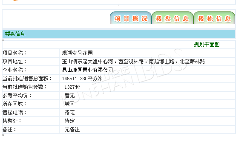
Task: Select company name 昆山鹿同置业有限公司
Action: click(87, 70)
